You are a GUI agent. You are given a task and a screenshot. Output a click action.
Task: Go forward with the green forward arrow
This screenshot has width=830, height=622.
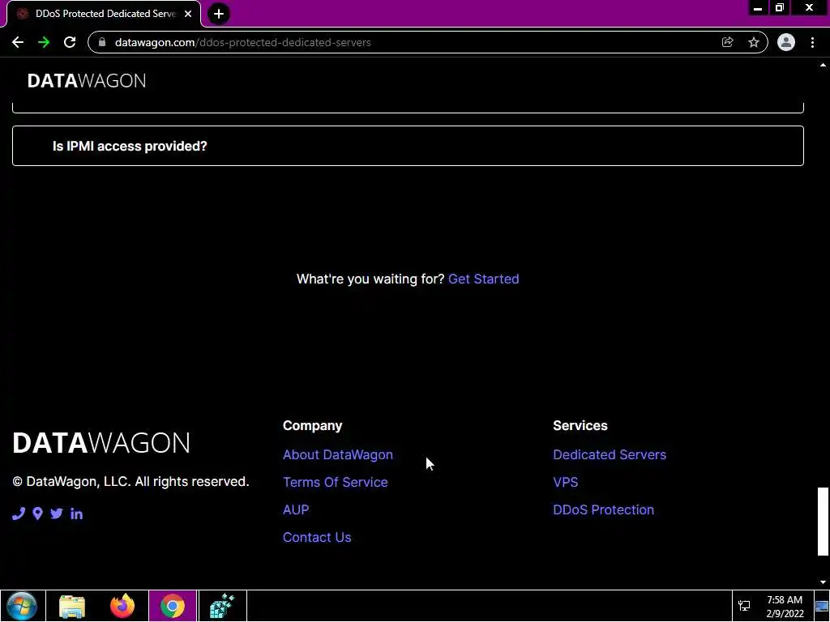click(x=44, y=42)
